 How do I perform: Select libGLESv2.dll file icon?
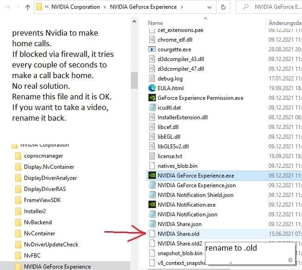click(x=152, y=147)
